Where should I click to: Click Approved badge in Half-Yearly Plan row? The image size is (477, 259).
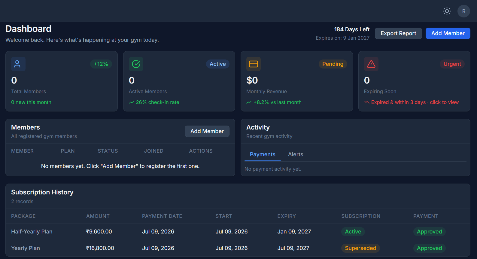[x=429, y=232]
